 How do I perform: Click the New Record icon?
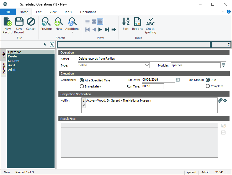tap(7, 25)
